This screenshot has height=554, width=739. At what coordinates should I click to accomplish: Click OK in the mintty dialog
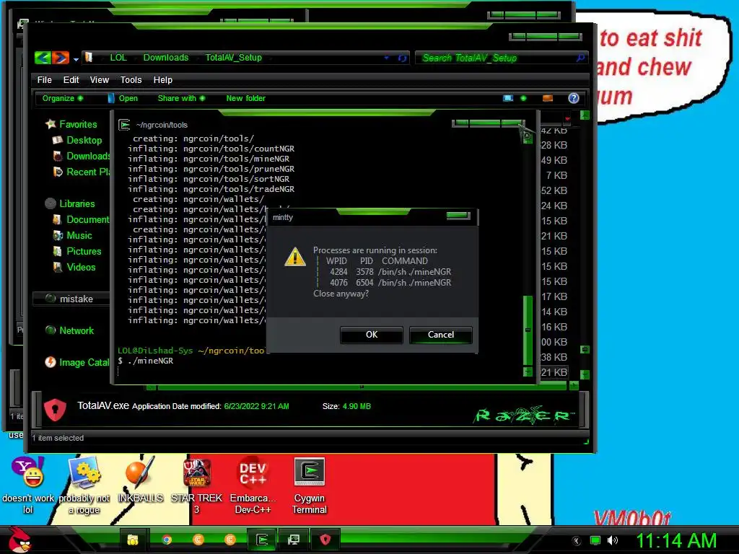coord(372,335)
